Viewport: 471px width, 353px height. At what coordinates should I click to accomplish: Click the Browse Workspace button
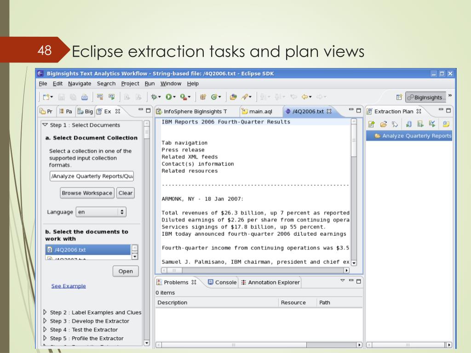[87, 193]
